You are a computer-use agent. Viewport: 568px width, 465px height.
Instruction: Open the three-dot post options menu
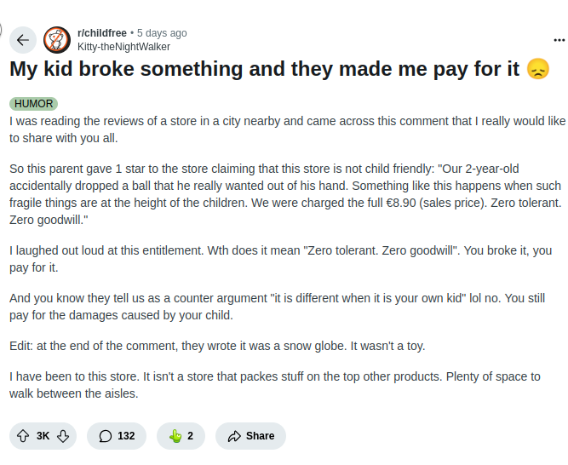coord(558,39)
